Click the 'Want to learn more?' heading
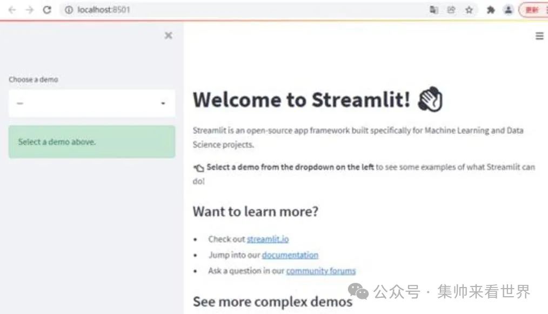The width and height of the screenshot is (548, 314). 256,211
